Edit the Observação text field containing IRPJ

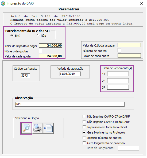click(70, 104)
